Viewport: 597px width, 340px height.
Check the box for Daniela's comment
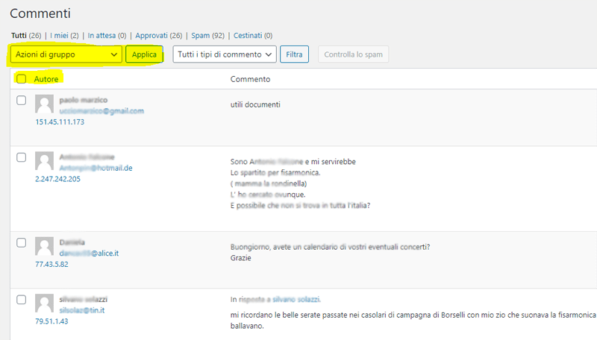pos(22,242)
